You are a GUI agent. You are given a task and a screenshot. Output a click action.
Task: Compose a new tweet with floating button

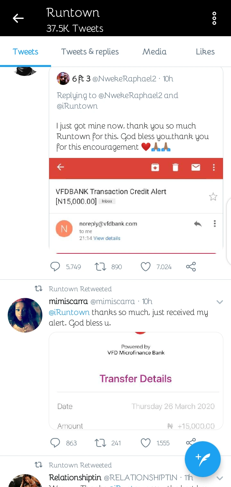click(x=202, y=459)
